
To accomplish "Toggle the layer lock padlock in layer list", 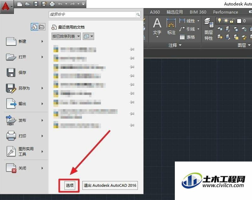I will click(x=232, y=21).
